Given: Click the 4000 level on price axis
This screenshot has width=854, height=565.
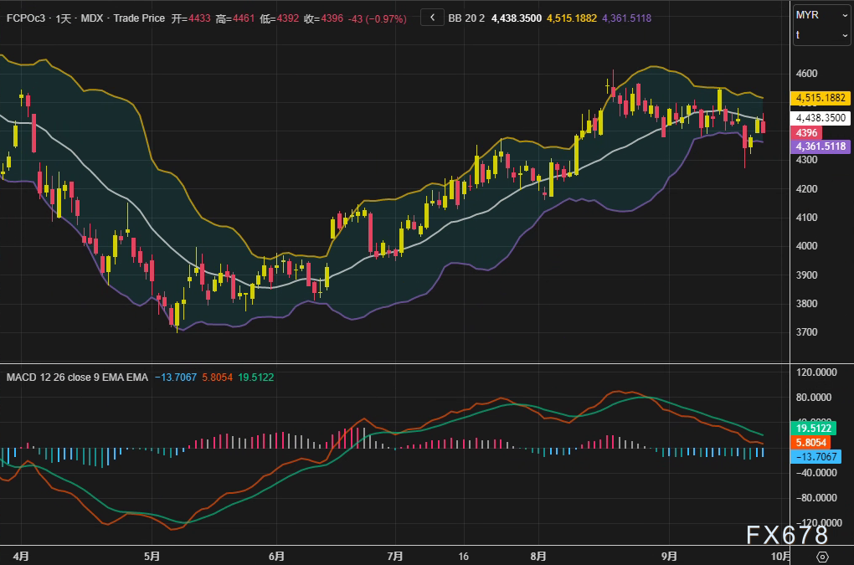Looking at the screenshot, I should 809,246.
